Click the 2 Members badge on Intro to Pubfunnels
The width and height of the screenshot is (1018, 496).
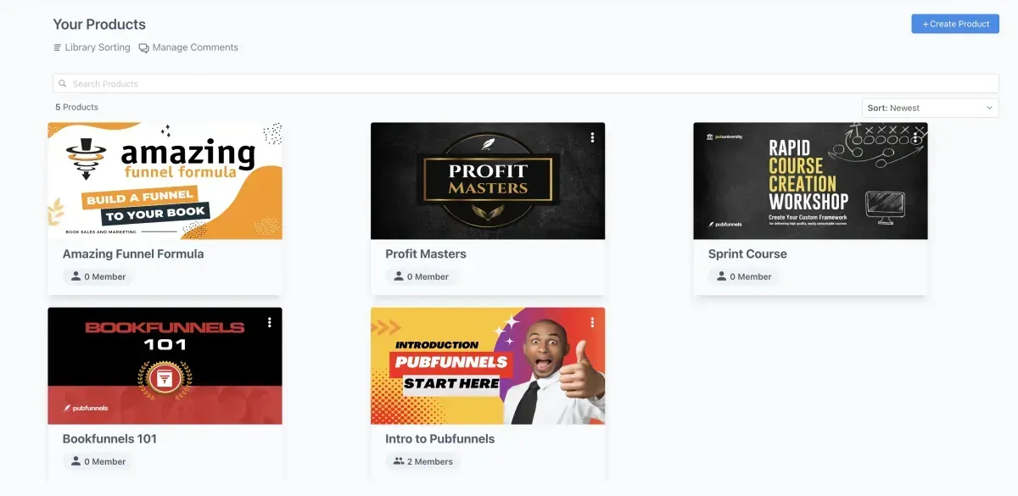click(x=423, y=461)
